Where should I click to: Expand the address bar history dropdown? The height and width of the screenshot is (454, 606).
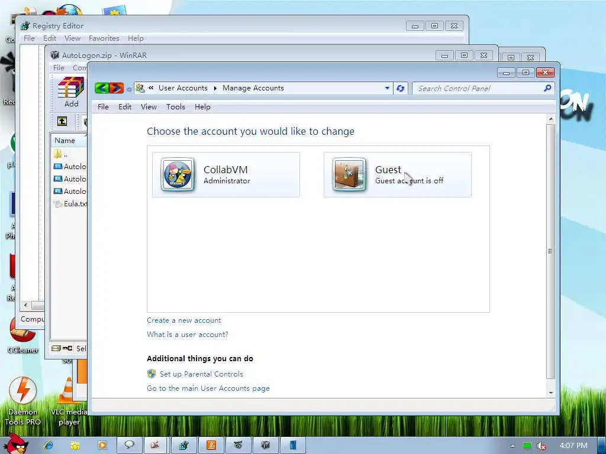pyautogui.click(x=387, y=89)
